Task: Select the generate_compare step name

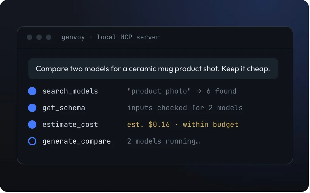Action: (x=77, y=141)
